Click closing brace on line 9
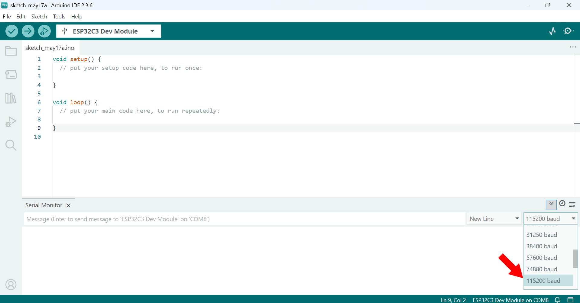The width and height of the screenshot is (580, 303). tap(54, 128)
